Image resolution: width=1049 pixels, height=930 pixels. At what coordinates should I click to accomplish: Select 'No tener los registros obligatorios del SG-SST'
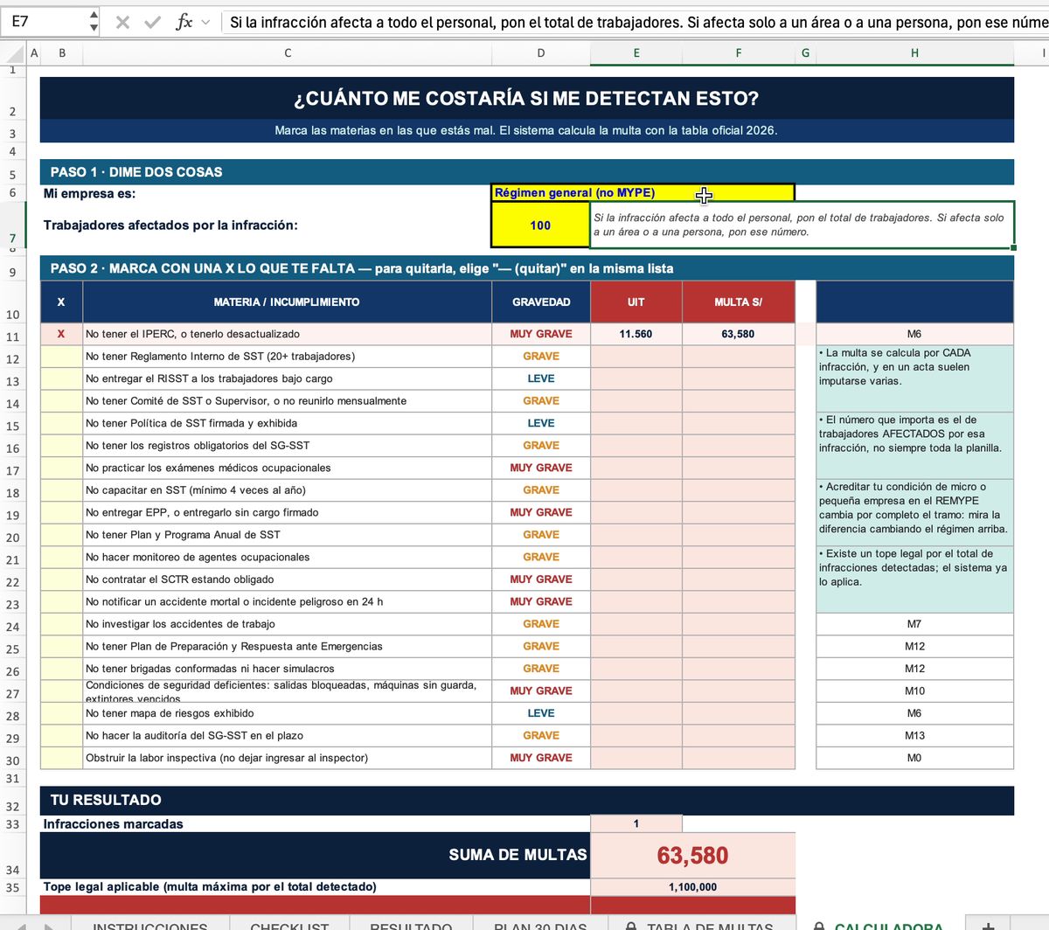click(198, 446)
